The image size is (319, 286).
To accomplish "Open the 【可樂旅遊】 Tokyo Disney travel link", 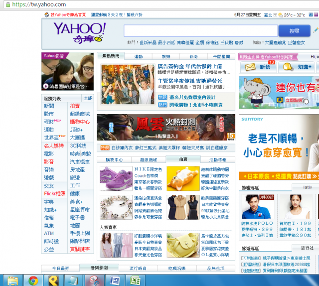I will click(276, 258).
